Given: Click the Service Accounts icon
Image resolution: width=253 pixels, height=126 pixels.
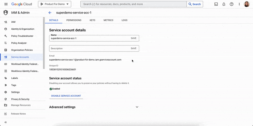Looking at the screenshot, I should 6,57.
